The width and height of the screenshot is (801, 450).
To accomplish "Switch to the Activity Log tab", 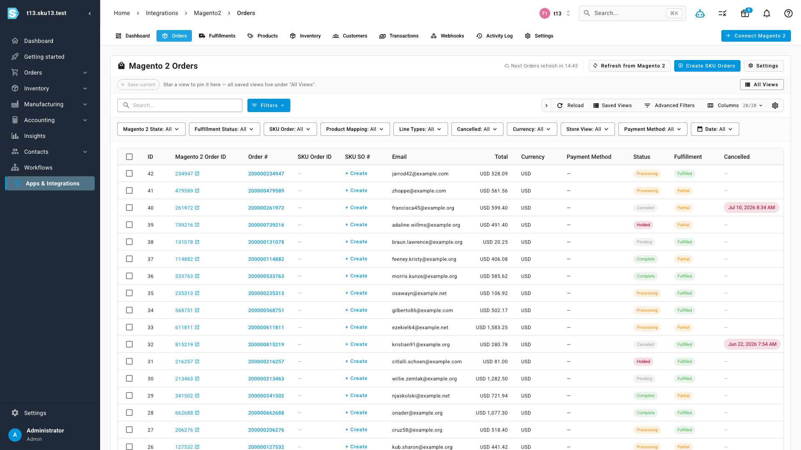I will point(494,36).
